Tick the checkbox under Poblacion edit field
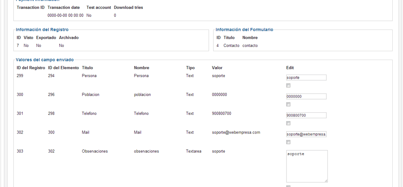This screenshot has height=187, width=403. click(x=288, y=104)
